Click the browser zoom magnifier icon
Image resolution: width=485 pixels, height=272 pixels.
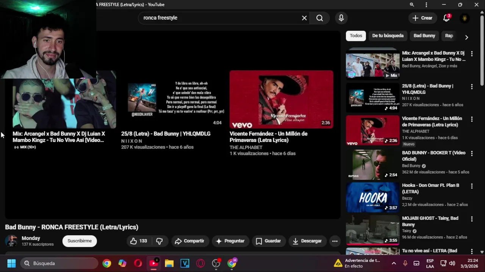(x=412, y=5)
